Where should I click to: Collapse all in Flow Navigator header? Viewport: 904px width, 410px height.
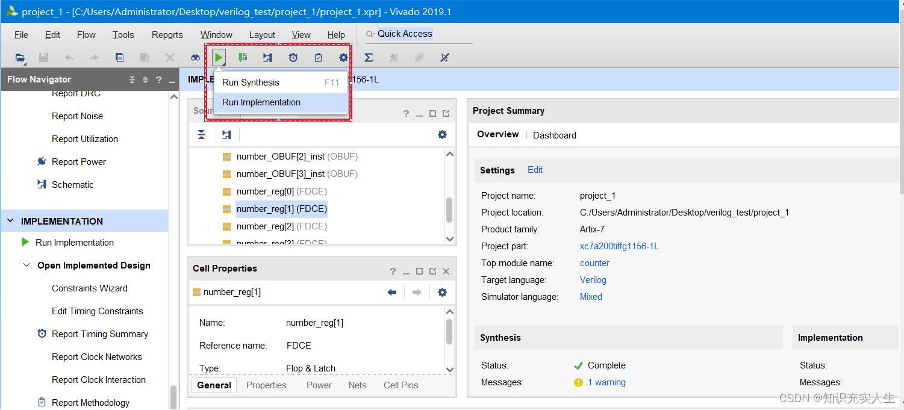(132, 79)
